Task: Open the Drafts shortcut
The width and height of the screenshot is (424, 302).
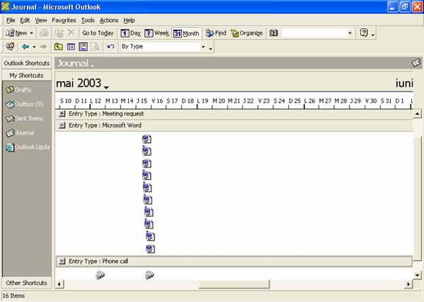Action: (18, 89)
